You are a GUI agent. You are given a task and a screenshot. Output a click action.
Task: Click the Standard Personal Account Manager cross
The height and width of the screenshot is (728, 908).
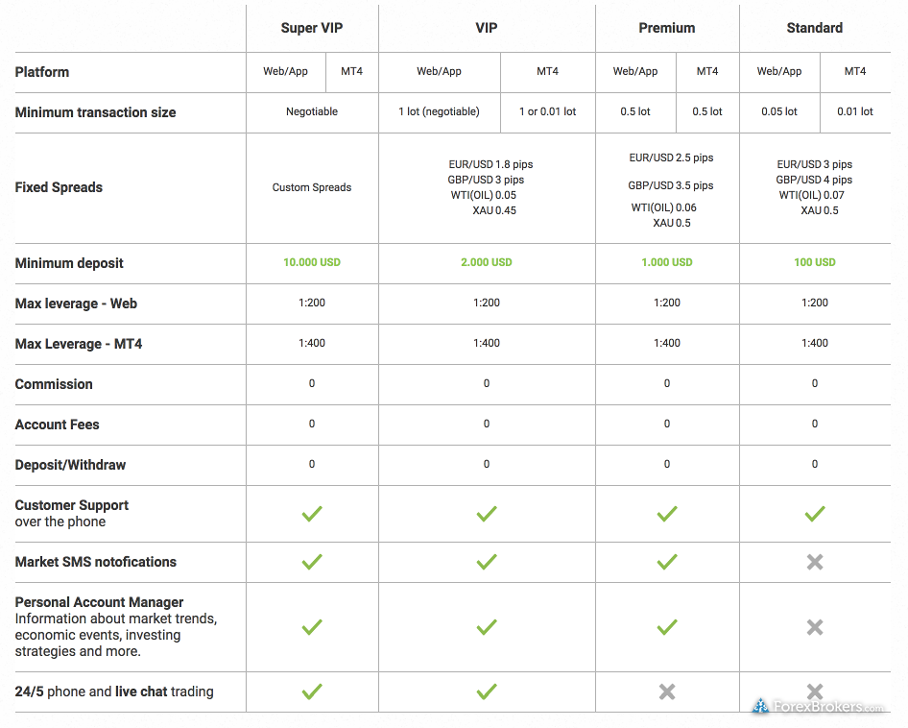coord(815,627)
